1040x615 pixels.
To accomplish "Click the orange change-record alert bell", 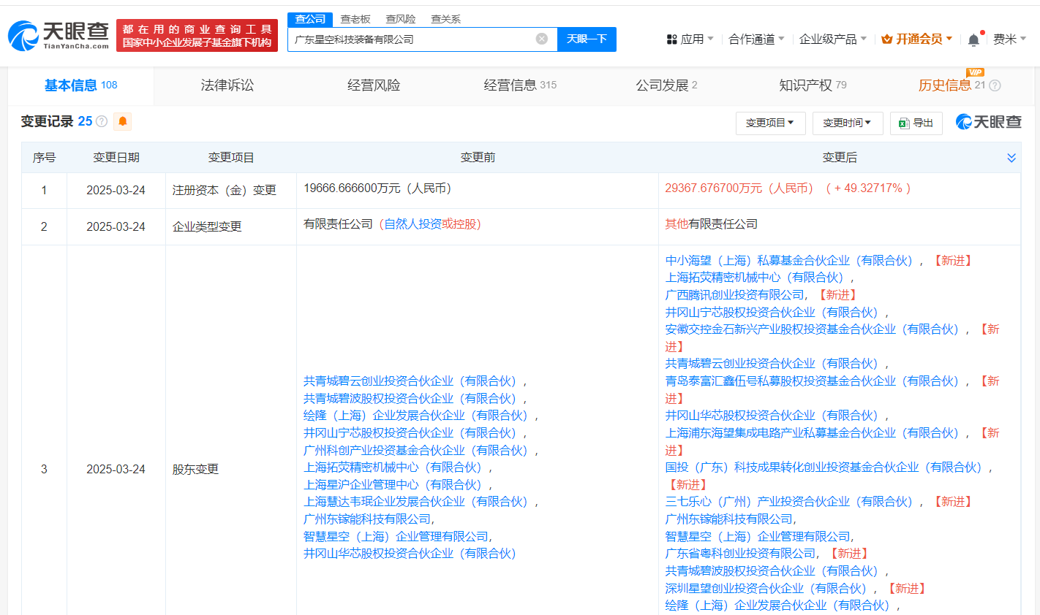I will tap(123, 121).
